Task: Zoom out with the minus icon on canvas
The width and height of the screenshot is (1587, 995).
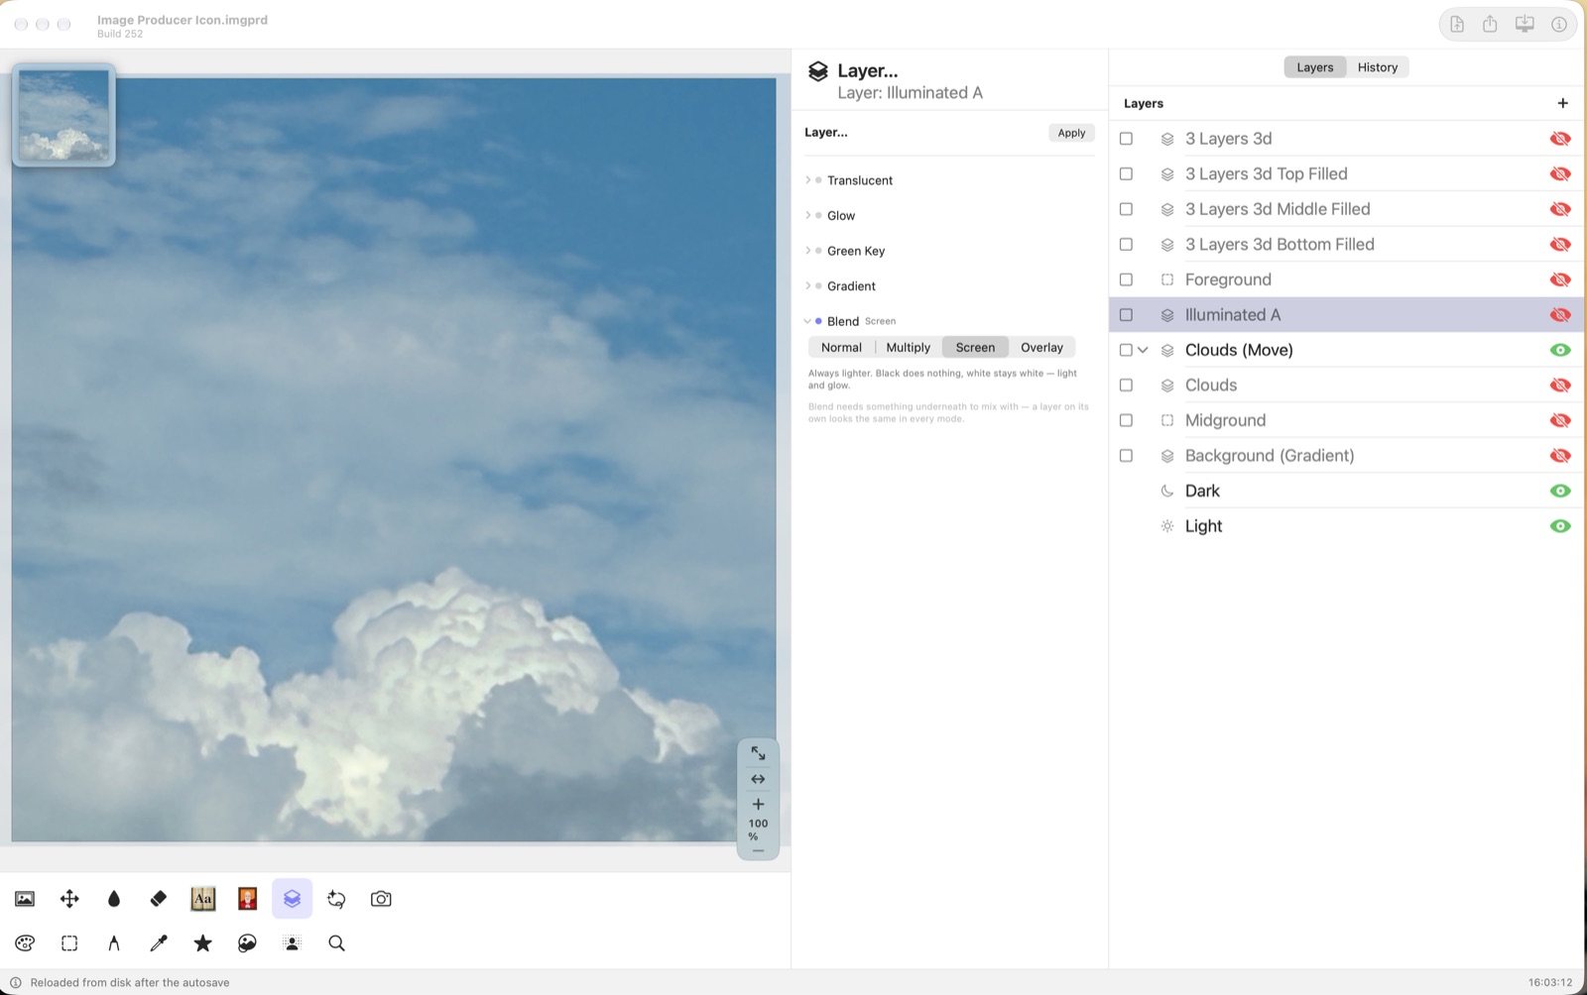Action: tap(758, 850)
